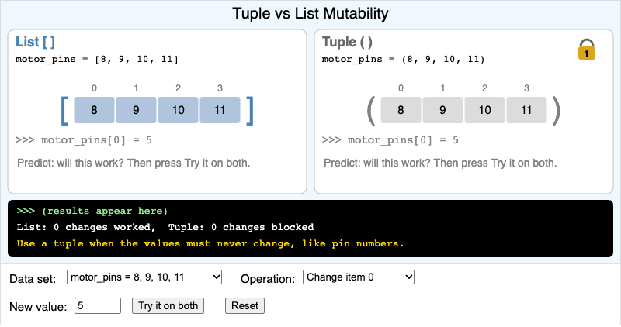This screenshot has width=621, height=327.
Task: Click the 'List [ ]' heading
Action: [35, 42]
